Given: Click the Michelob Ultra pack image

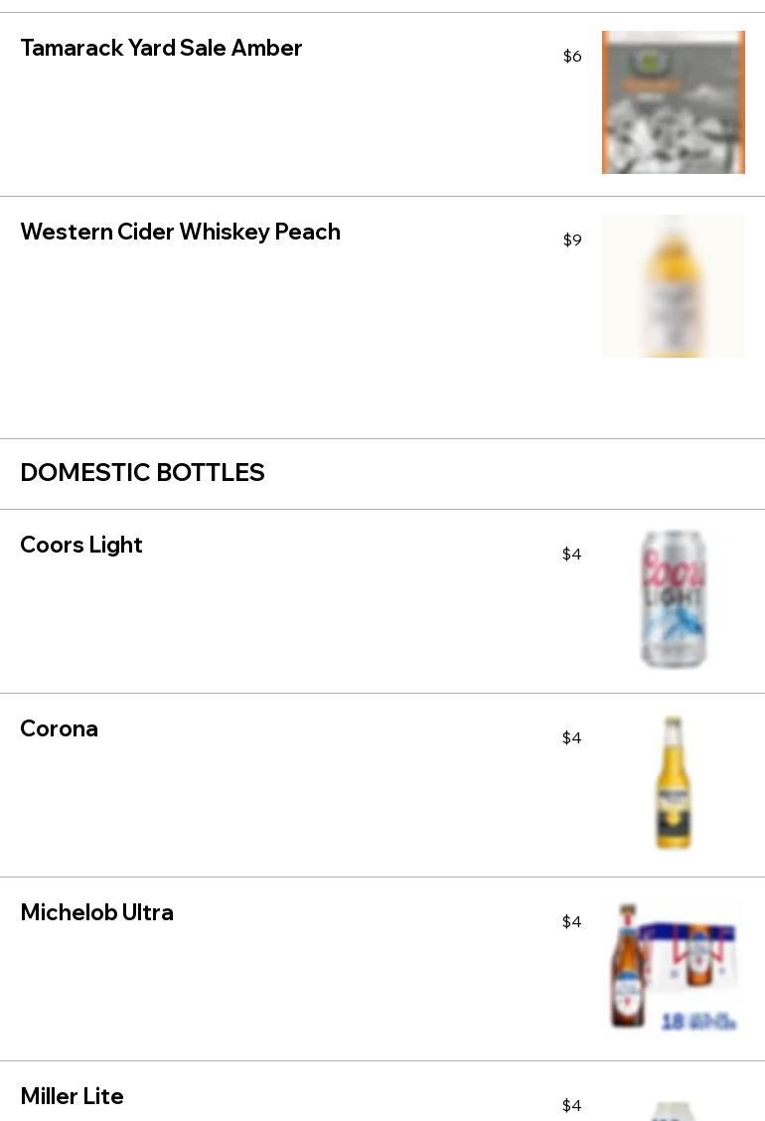Looking at the screenshot, I should pos(673,967).
